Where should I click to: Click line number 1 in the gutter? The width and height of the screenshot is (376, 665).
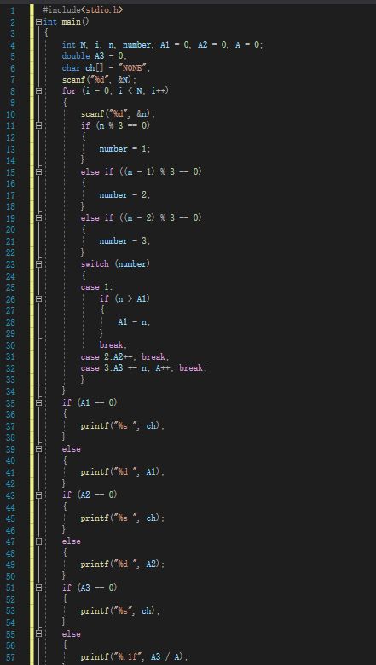[x=12, y=10]
